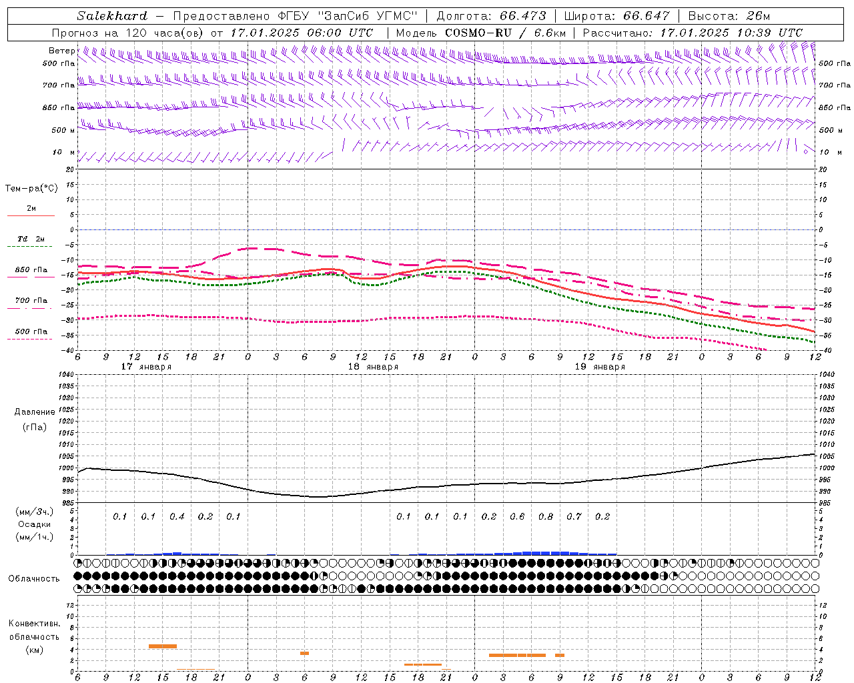Click the dash-dot pink line under '700 гПа' legend

pos(29,309)
